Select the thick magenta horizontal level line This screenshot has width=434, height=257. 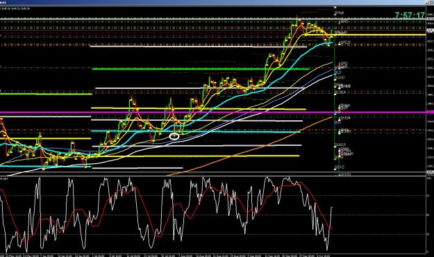click(x=213, y=113)
